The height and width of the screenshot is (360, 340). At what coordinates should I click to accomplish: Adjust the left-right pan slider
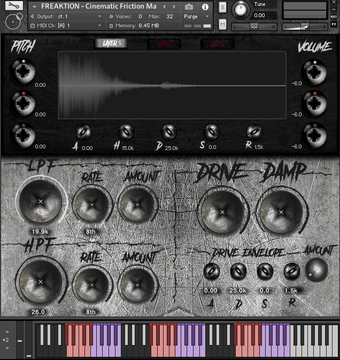tap(254, 27)
